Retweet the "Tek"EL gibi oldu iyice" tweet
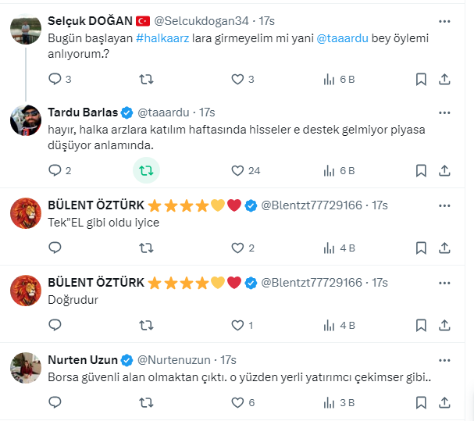This screenshot has height=421, width=474. tap(145, 248)
